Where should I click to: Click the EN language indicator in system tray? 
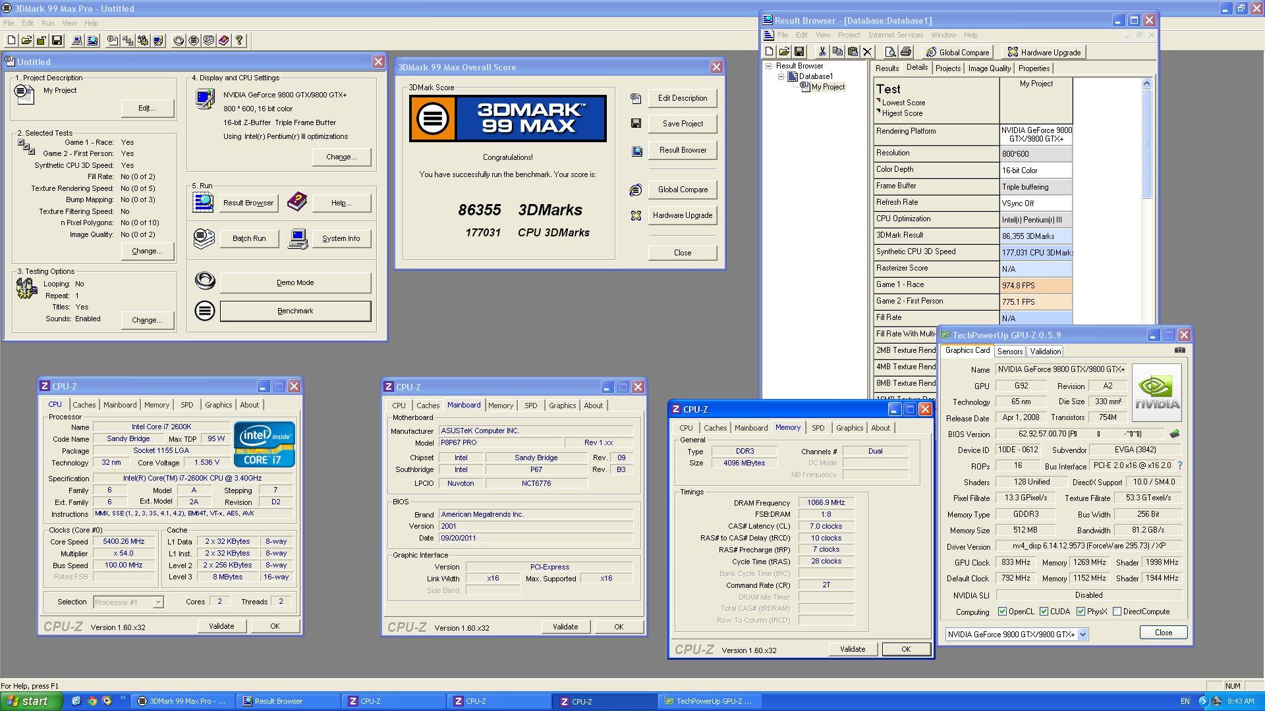pos(1185,702)
